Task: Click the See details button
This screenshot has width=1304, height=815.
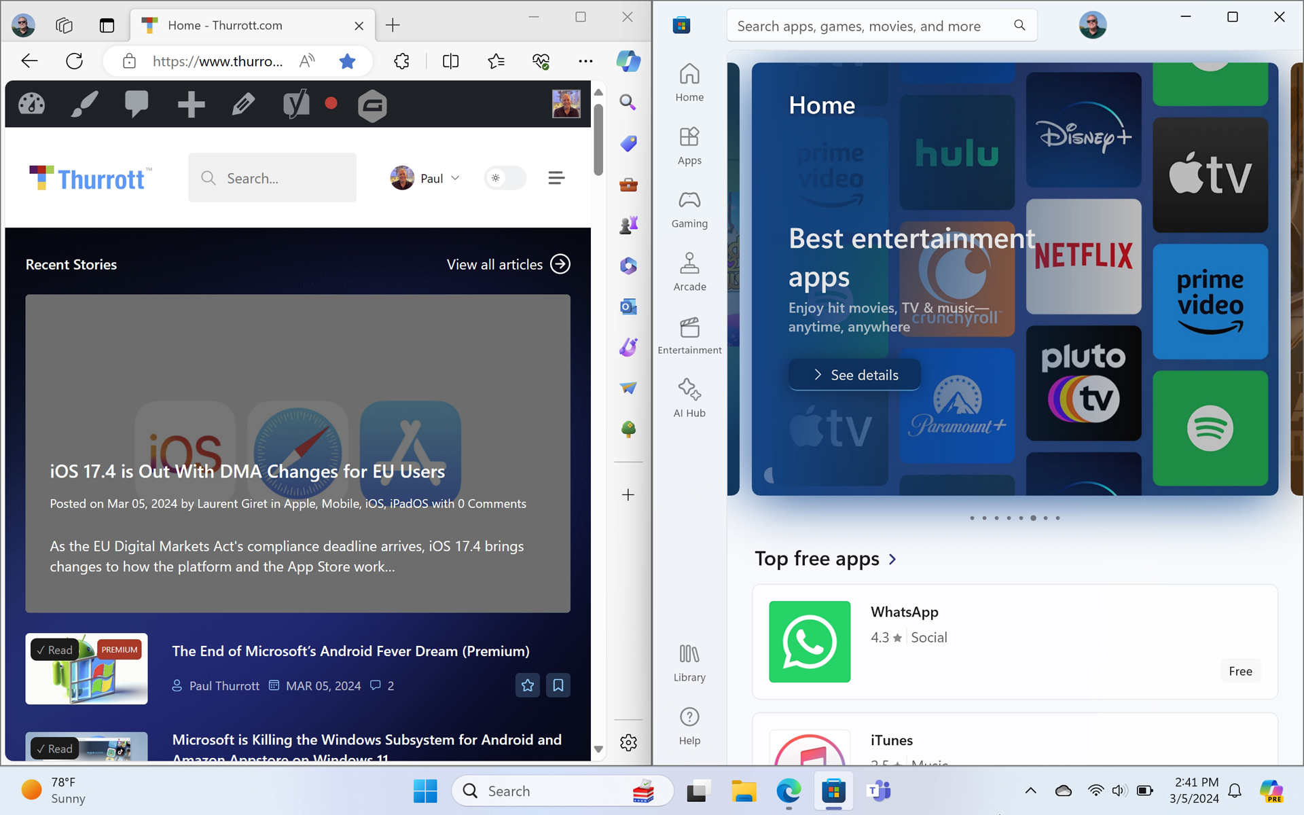Action: (x=854, y=375)
